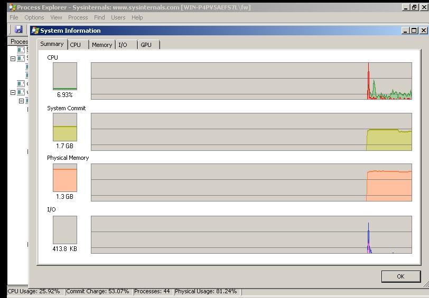Click the CPU history graph
This screenshot has height=298, width=429.
tap(251, 81)
